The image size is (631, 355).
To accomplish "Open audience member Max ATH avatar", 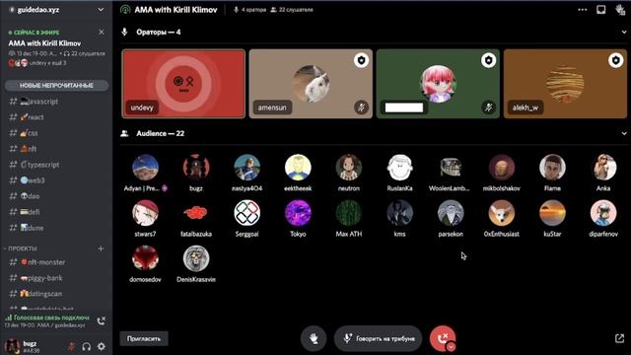I will pyautogui.click(x=348, y=213).
